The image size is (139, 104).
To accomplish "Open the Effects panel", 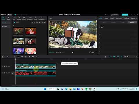I will tap(24, 18).
